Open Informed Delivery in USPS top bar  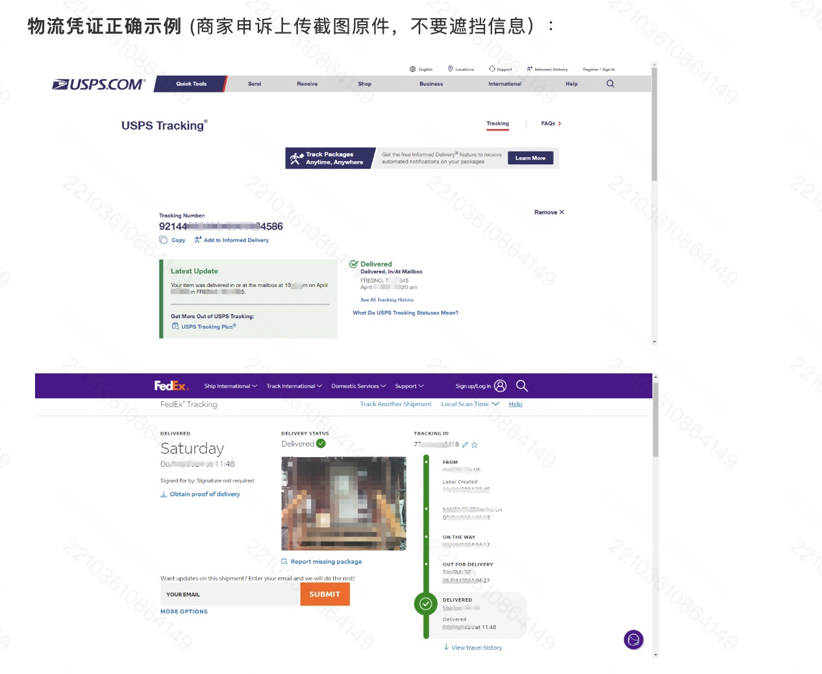coord(547,69)
